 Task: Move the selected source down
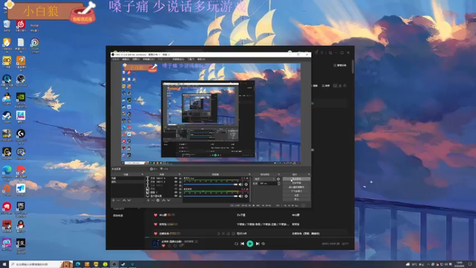click(x=169, y=201)
